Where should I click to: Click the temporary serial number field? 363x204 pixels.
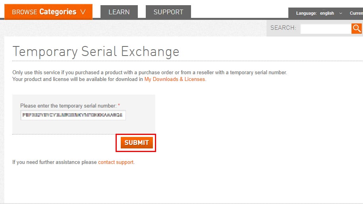click(x=73, y=115)
